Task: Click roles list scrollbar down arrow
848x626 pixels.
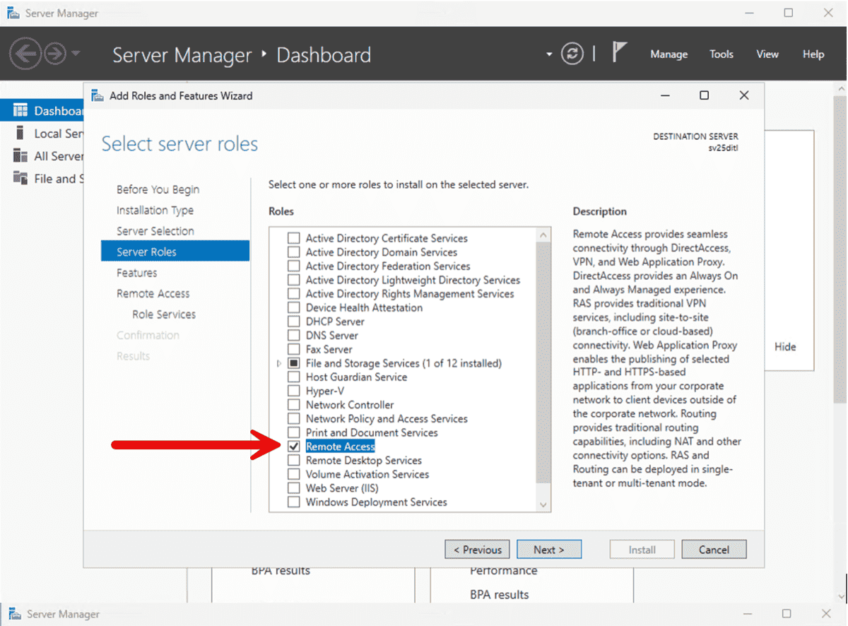Action: tap(543, 504)
